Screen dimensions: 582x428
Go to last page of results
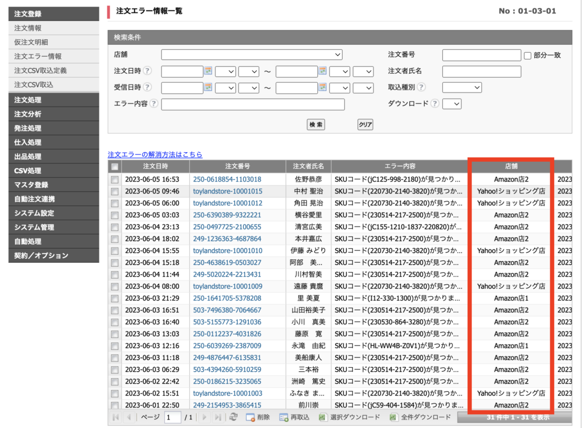click(218, 417)
